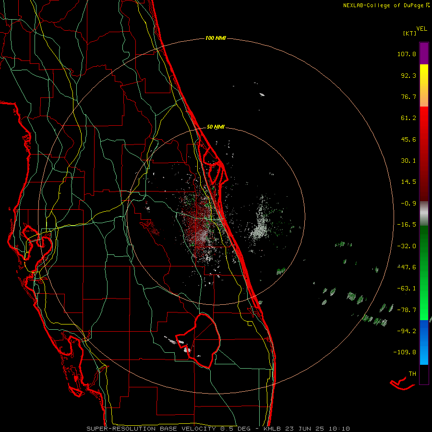Click the TH label on the legend
432x432 pixels.
click(x=412, y=374)
